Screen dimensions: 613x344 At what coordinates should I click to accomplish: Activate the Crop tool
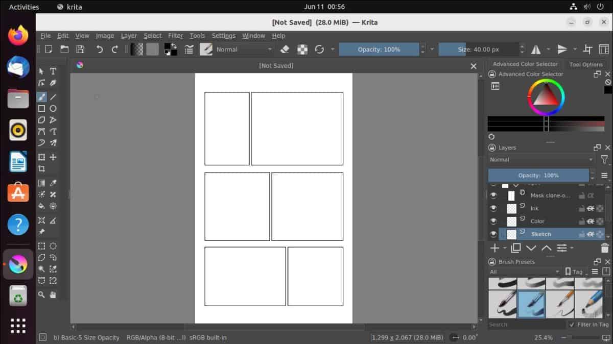click(42, 168)
